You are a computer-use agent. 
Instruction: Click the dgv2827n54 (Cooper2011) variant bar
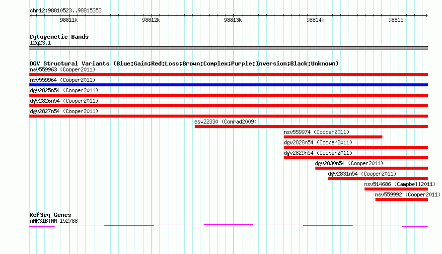tap(228, 116)
